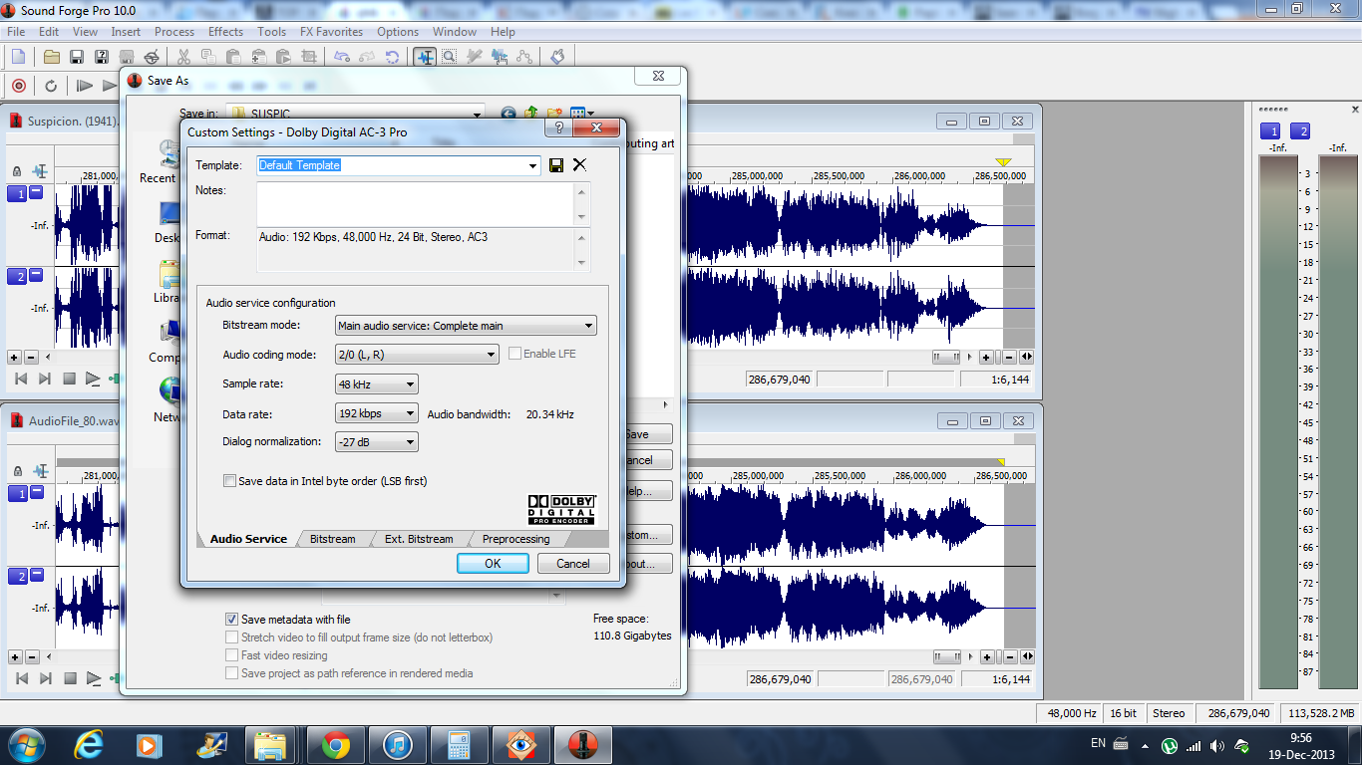Viewport: 1362px width, 765px height.
Task: Click Go to Start in Suspicion window
Action: [x=21, y=379]
